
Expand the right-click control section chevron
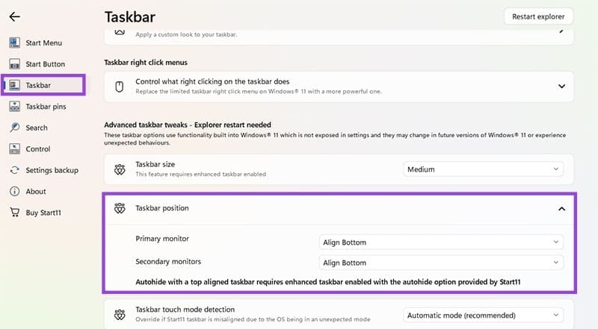tap(562, 87)
